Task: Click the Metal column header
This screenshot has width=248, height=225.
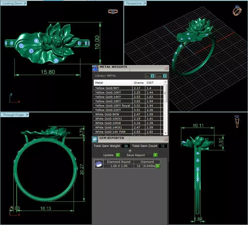Action: coord(113,83)
